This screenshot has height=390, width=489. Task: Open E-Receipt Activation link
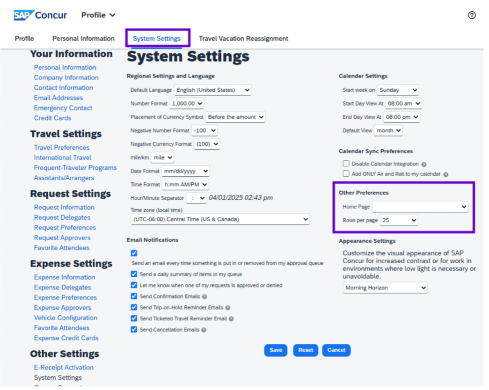(x=64, y=368)
